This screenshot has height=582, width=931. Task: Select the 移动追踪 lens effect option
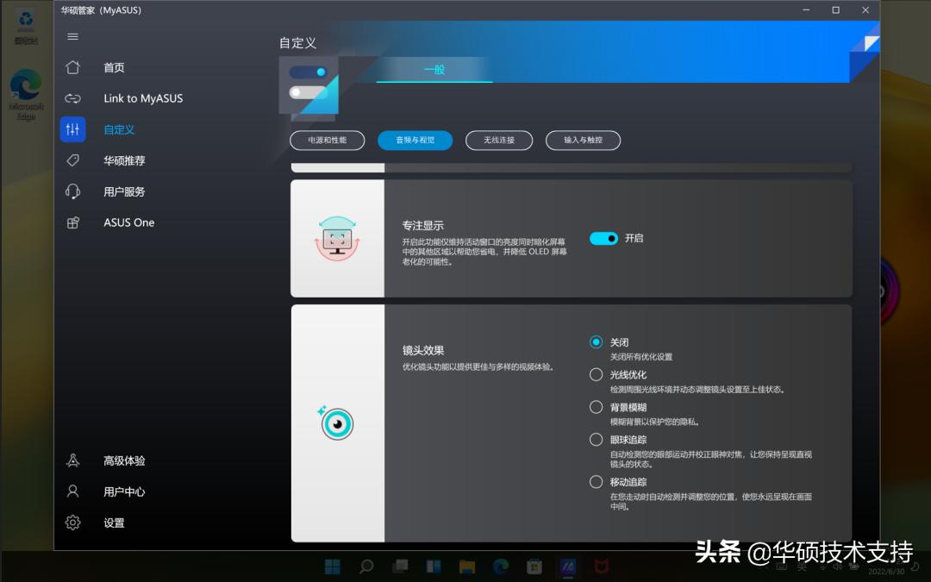pos(596,482)
